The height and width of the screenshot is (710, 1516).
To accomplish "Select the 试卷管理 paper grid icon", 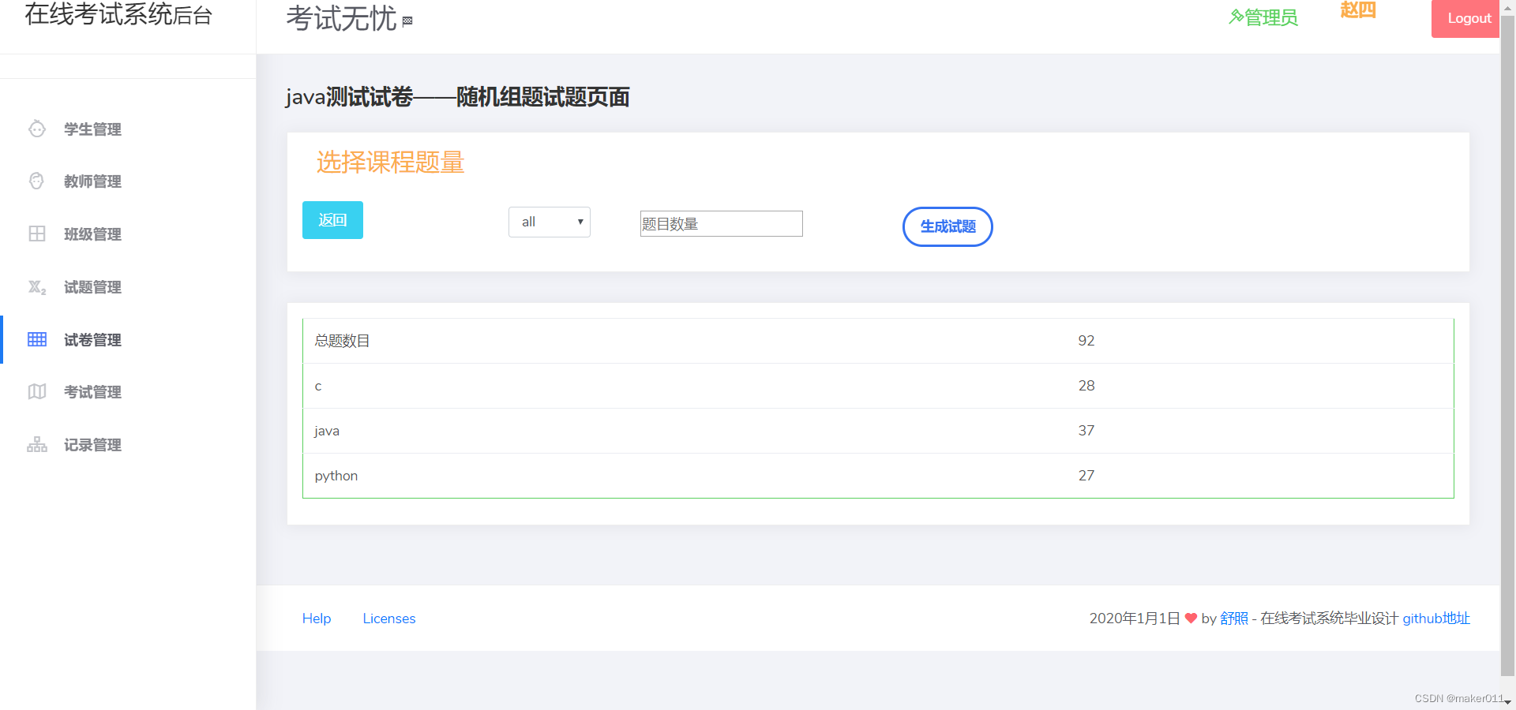I will tap(36, 339).
